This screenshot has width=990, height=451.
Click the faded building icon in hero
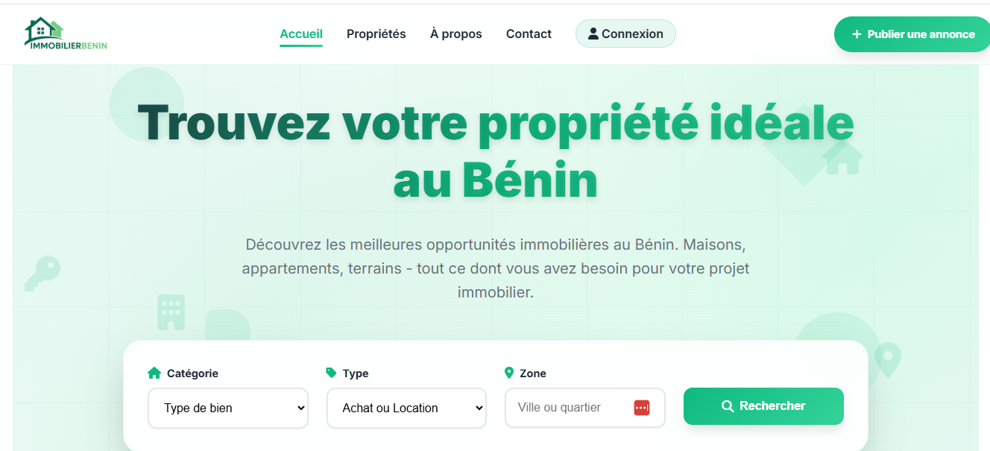pyautogui.click(x=171, y=312)
